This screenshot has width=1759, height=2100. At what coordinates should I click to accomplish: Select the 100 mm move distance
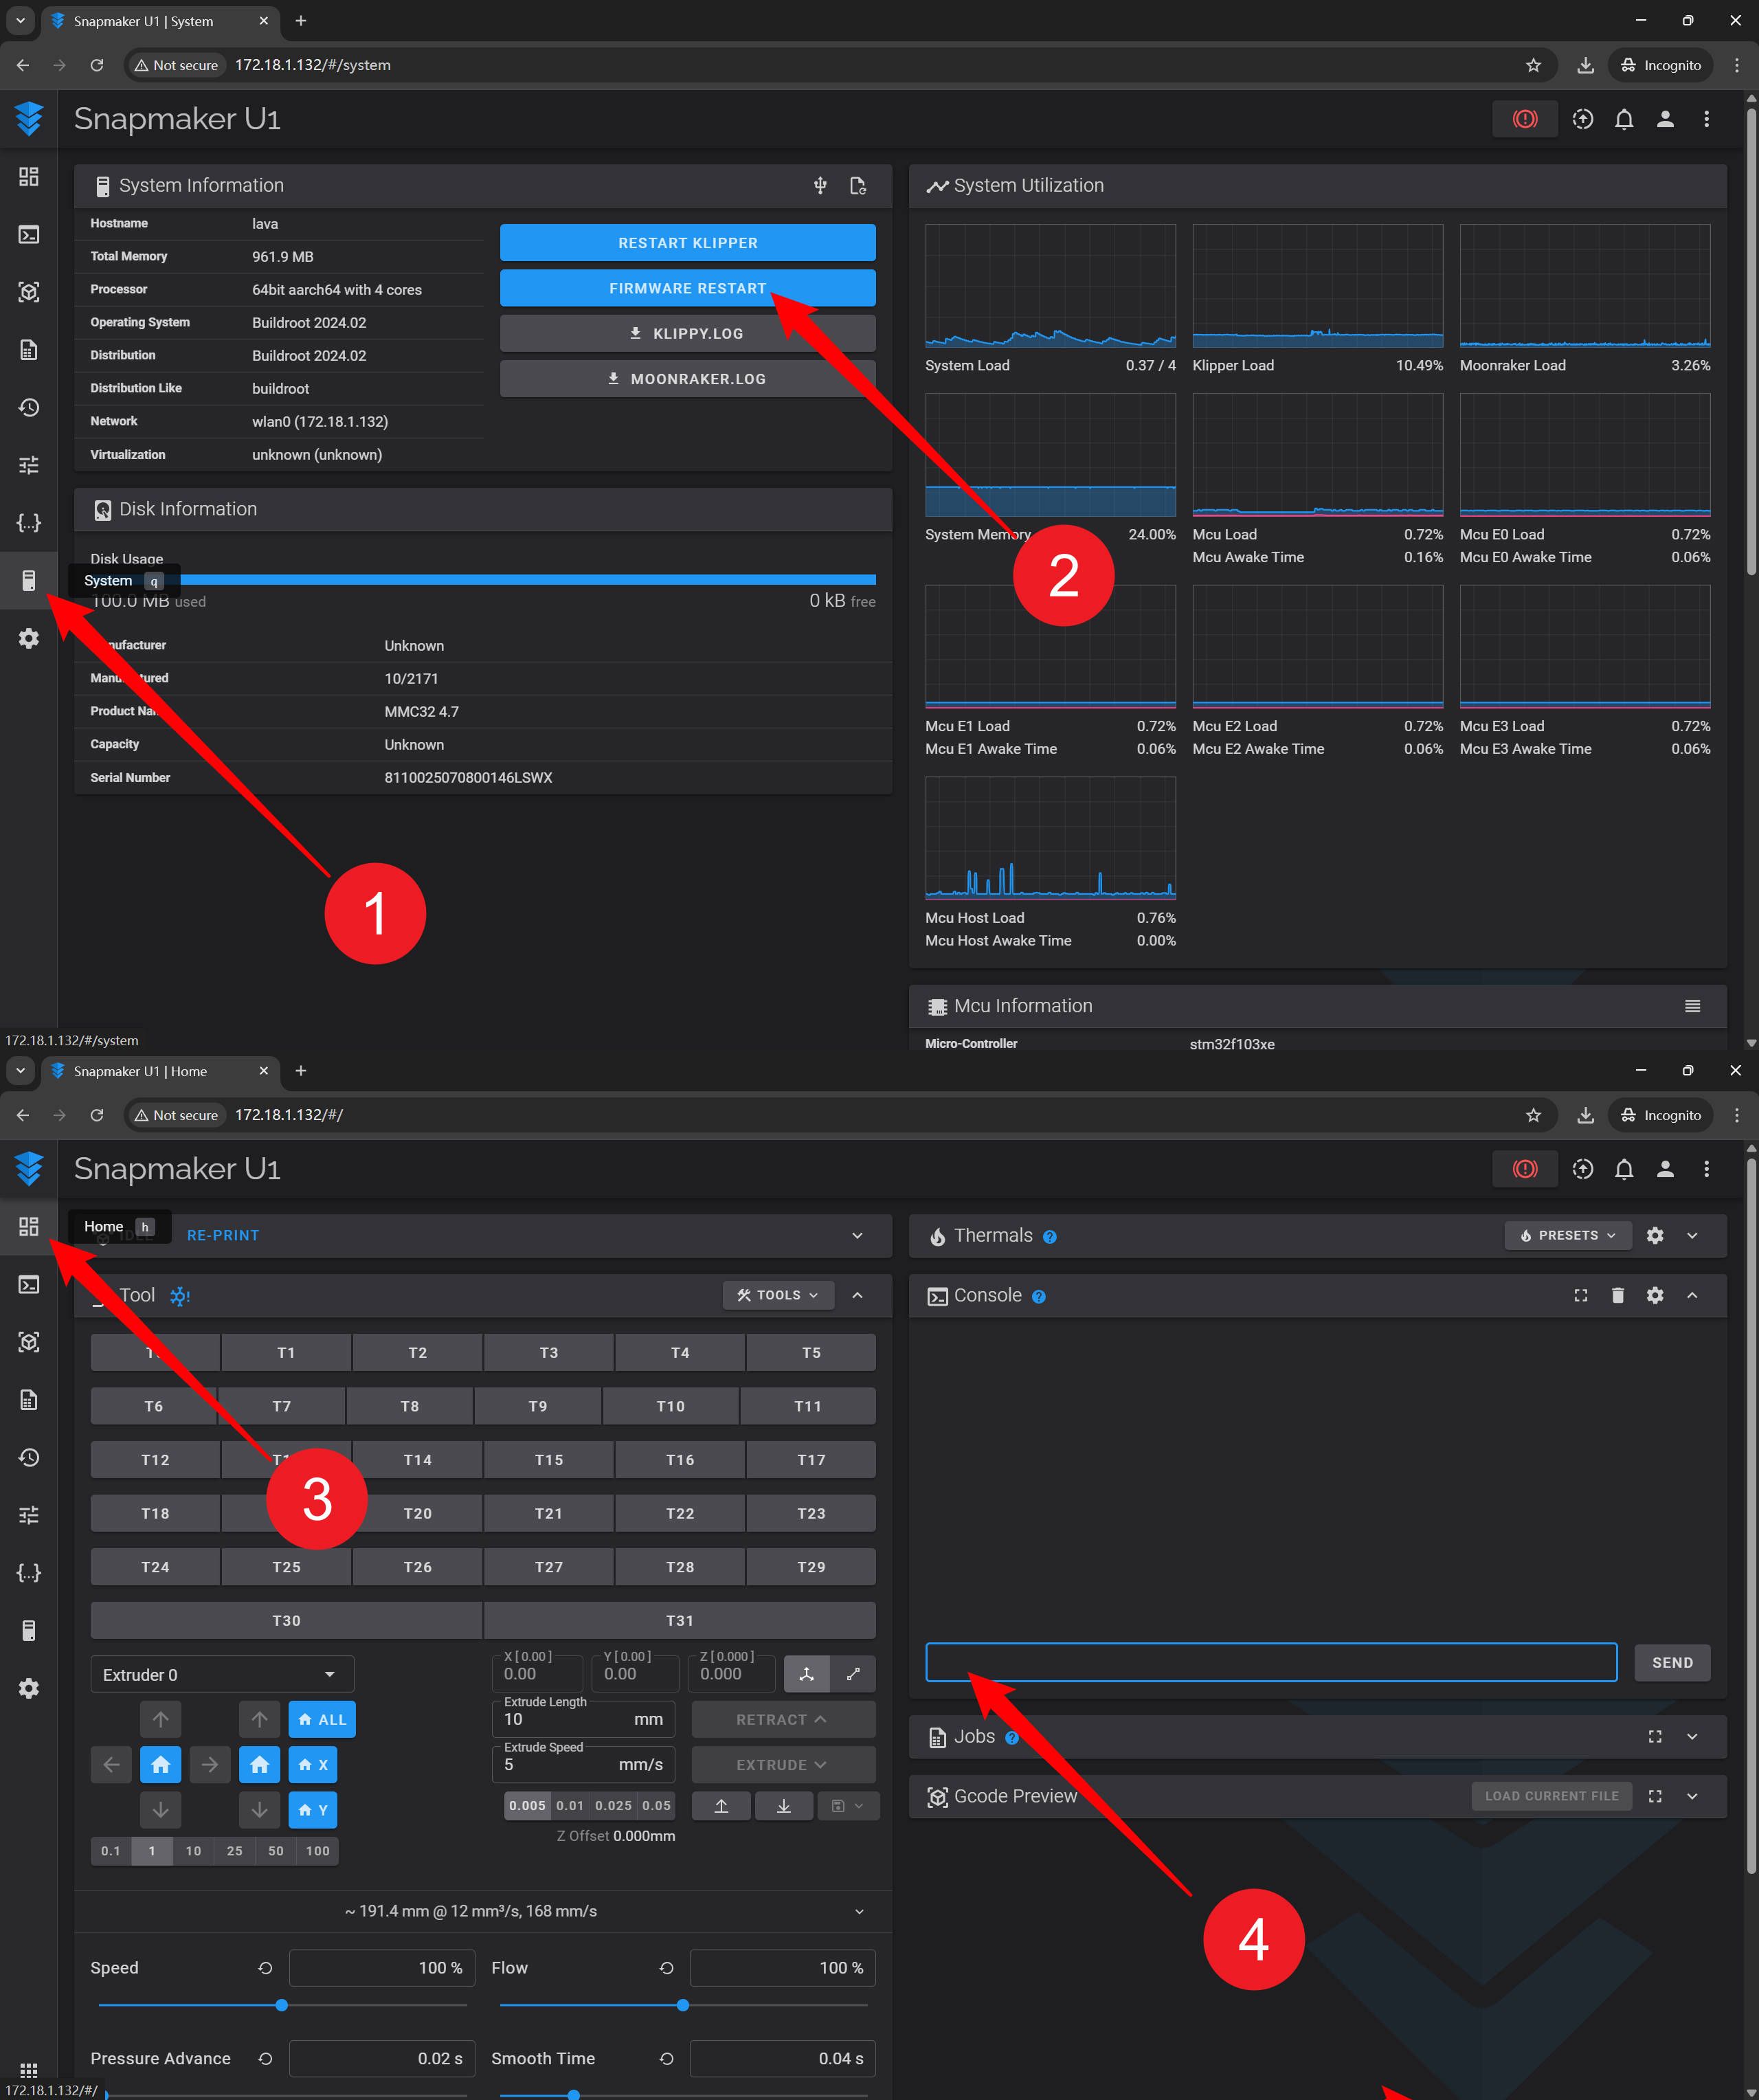pos(318,1851)
